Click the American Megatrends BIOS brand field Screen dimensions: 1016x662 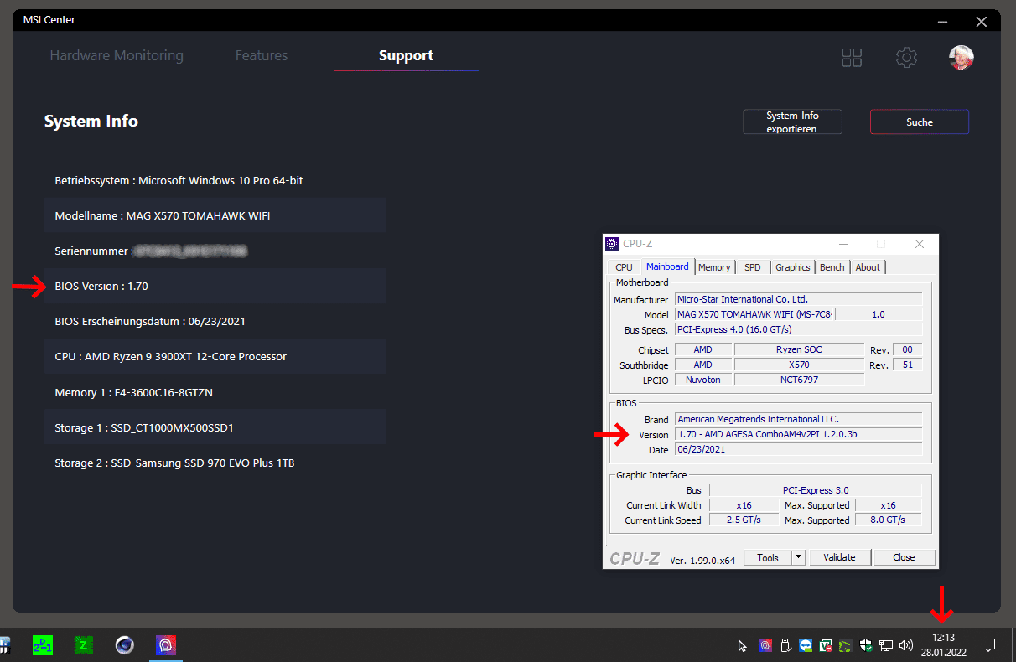[799, 419]
